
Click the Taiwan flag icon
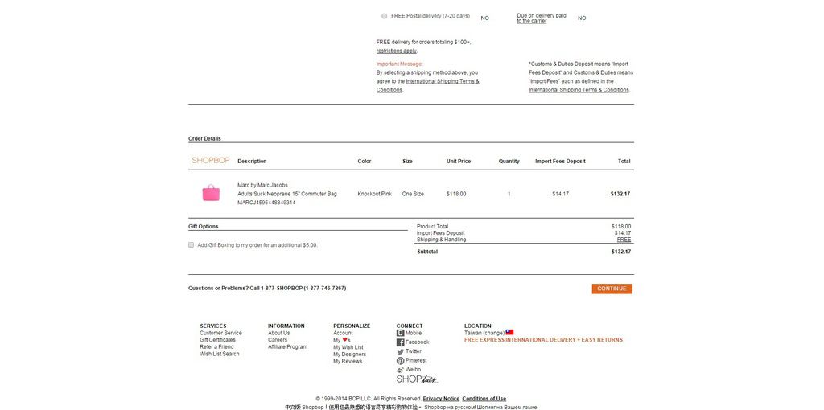click(x=509, y=332)
